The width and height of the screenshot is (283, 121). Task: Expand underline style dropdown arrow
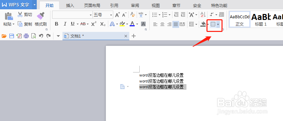(78, 24)
